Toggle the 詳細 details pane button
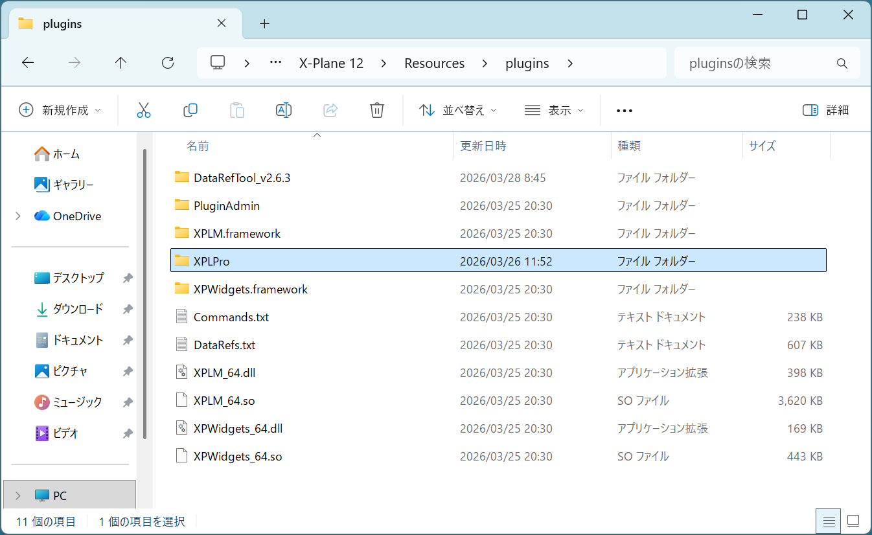The width and height of the screenshot is (872, 535). click(x=825, y=110)
